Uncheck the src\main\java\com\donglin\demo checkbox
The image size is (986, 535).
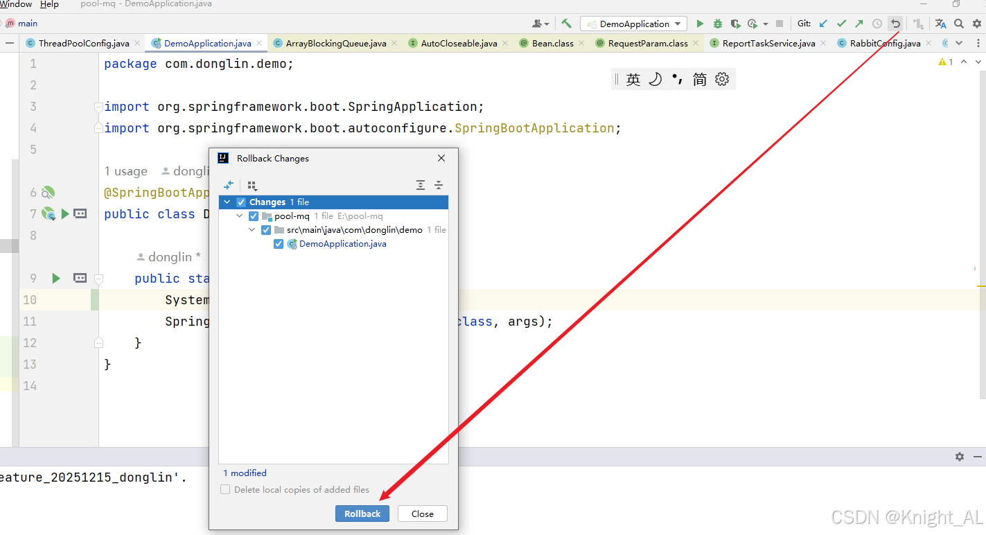click(266, 230)
